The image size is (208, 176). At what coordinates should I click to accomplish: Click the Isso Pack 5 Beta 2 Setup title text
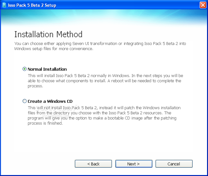(32, 5)
